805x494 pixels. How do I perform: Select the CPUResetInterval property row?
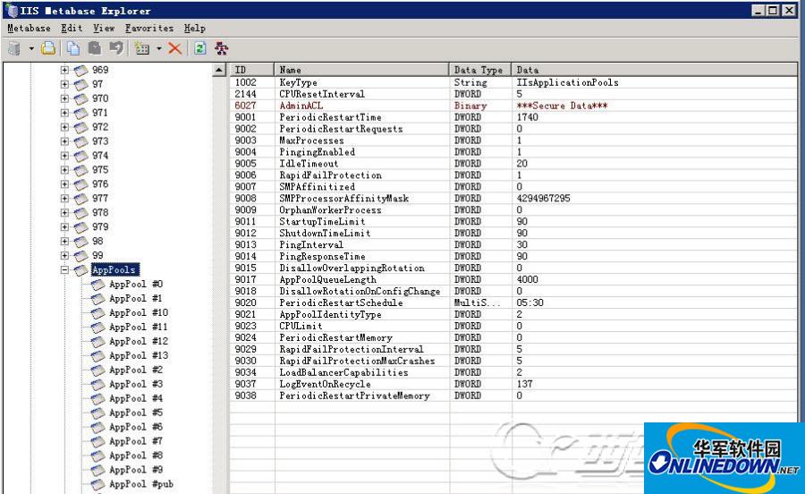[513, 95]
